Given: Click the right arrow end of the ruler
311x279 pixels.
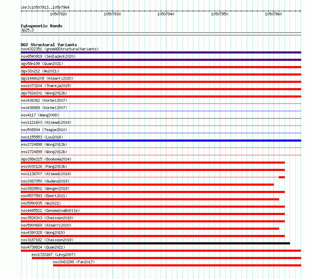Looking at the screenshot, I should pyautogui.click(x=300, y=11).
